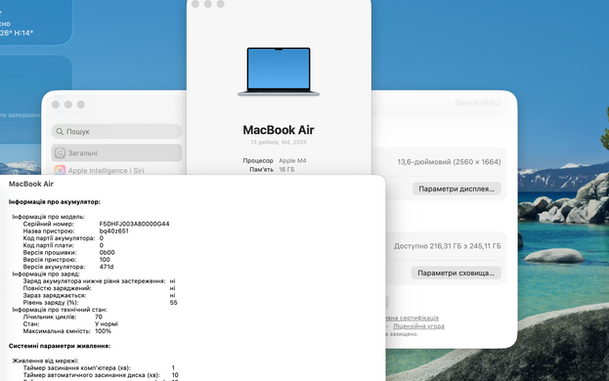Click firmware version value 0b00
Screen dimensions: 609x381
tap(108, 253)
